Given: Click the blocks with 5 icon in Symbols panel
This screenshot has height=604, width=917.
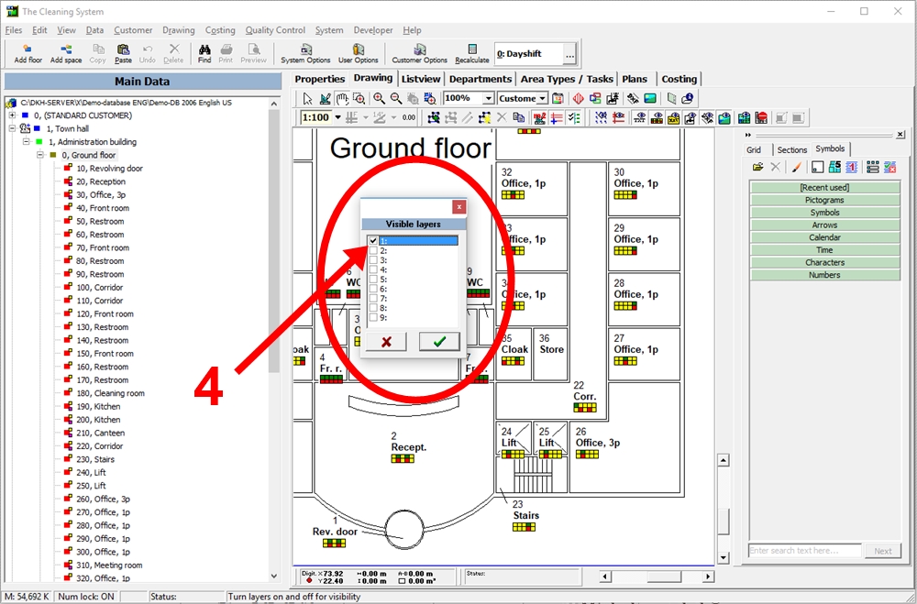Looking at the screenshot, I should (834, 168).
